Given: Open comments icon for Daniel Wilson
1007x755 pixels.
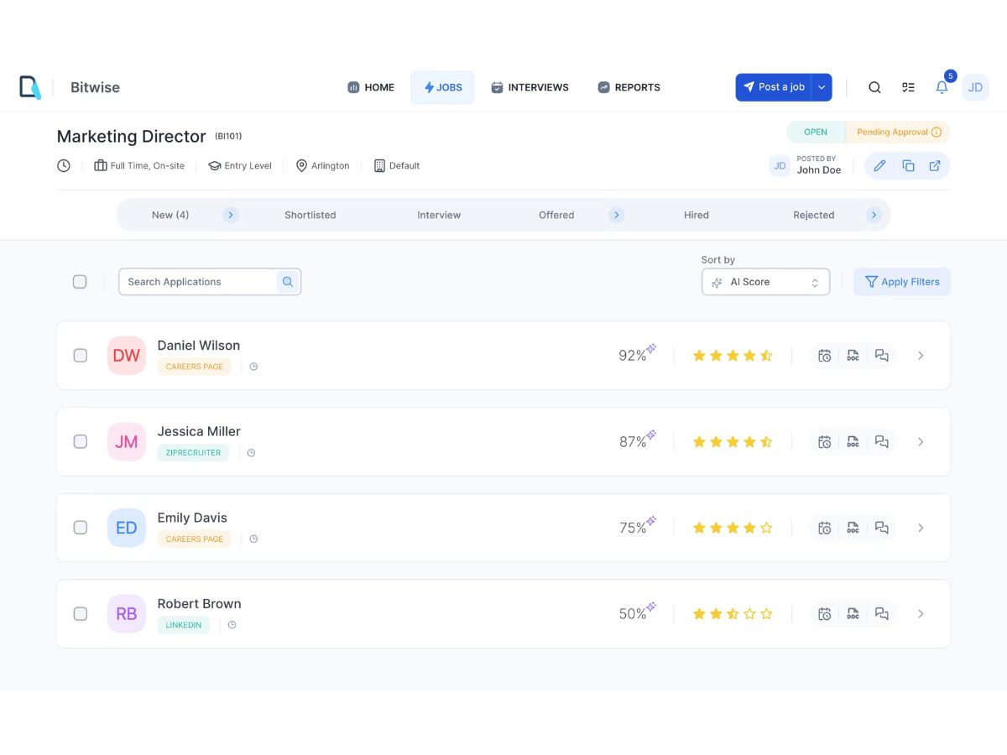Looking at the screenshot, I should [x=882, y=356].
